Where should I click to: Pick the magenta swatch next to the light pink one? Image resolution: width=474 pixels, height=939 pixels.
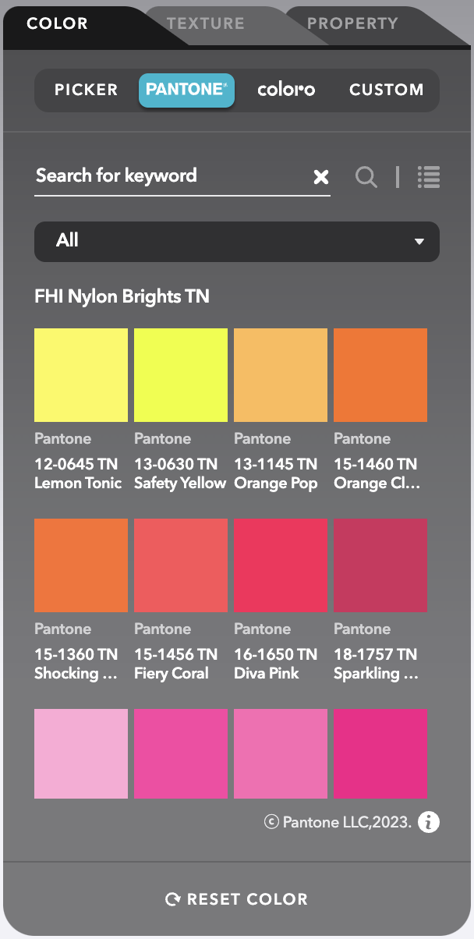(181, 753)
